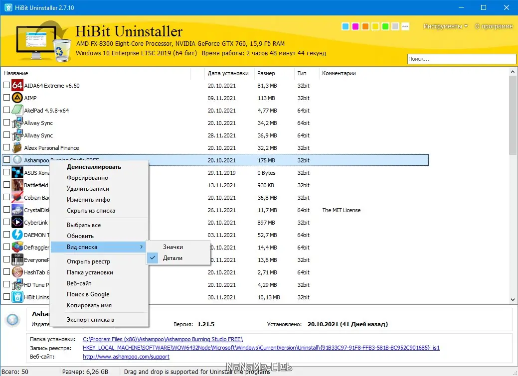Click the HD Tune program icon
The height and width of the screenshot is (376, 518).
[x=17, y=284]
